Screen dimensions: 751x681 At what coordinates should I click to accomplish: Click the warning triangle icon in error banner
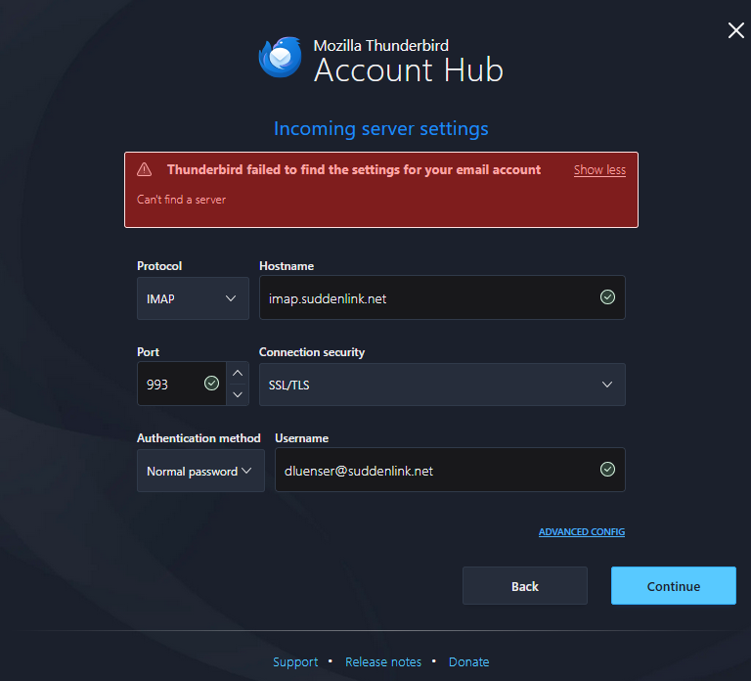click(144, 169)
